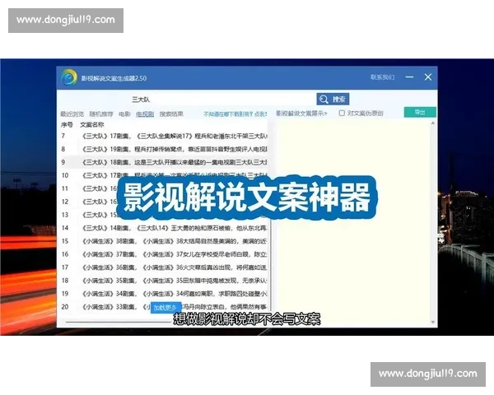Click the magnifier icon in the 搜索 button
The height and width of the screenshot is (395, 494).
click(x=324, y=100)
